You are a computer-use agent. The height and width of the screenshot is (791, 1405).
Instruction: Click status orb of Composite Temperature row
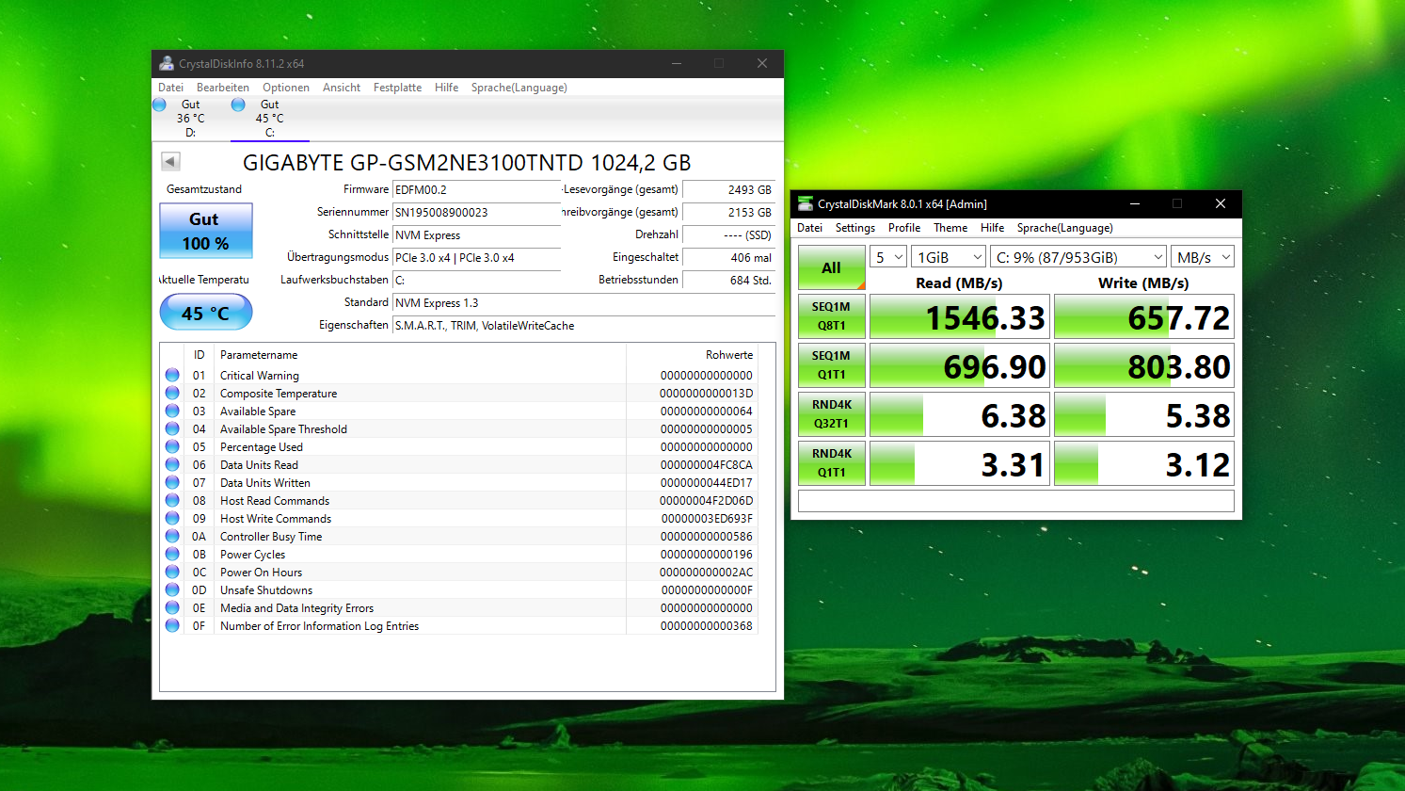pyautogui.click(x=172, y=393)
